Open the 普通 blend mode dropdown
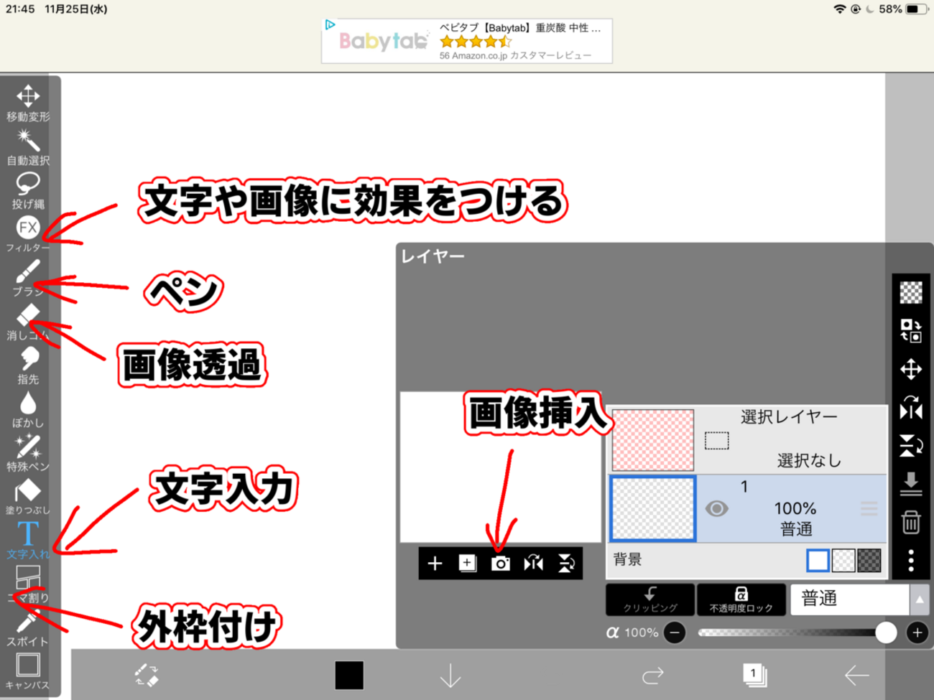This screenshot has height=700, width=934. (x=851, y=599)
